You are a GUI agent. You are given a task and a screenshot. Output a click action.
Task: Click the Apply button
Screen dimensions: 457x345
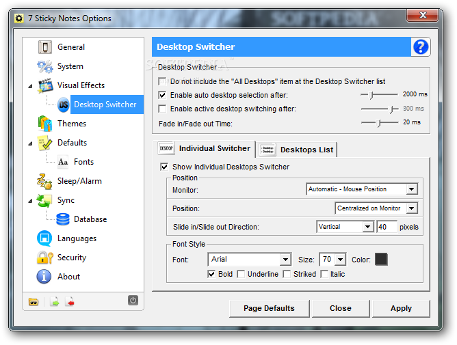(x=401, y=308)
